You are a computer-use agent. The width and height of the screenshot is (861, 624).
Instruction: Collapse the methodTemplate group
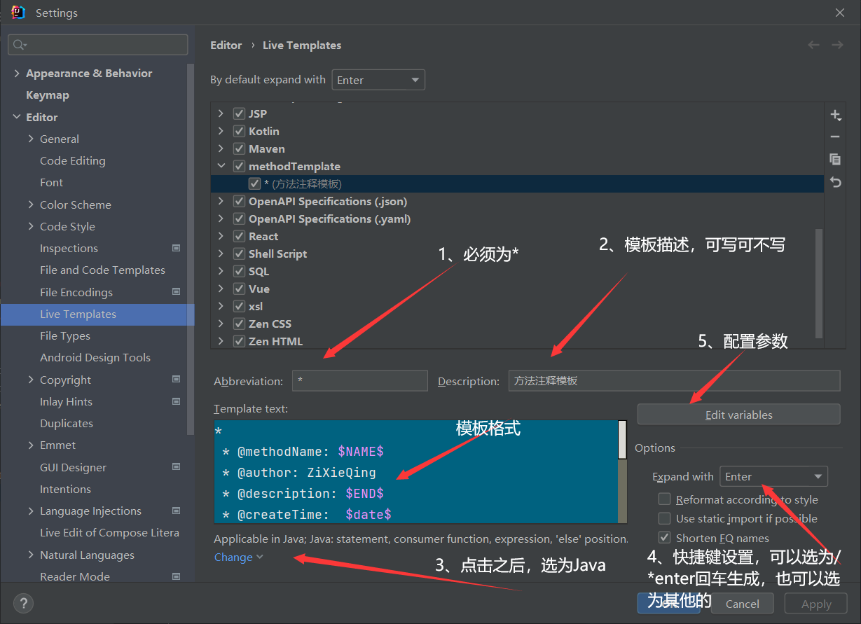[221, 166]
